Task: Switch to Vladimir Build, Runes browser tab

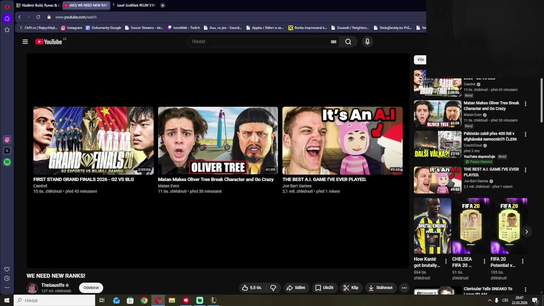Action: pos(38,6)
